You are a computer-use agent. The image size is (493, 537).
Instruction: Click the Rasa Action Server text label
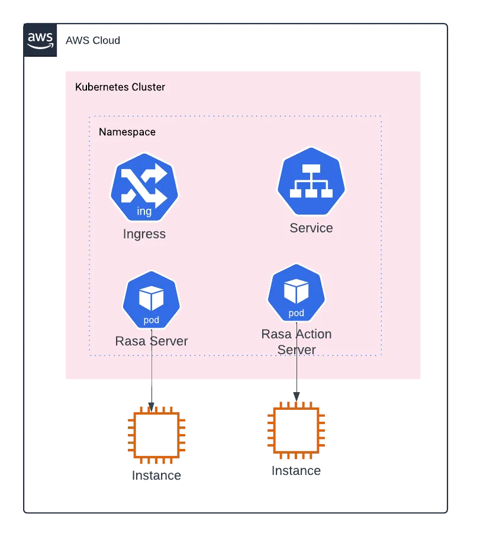pos(297,342)
